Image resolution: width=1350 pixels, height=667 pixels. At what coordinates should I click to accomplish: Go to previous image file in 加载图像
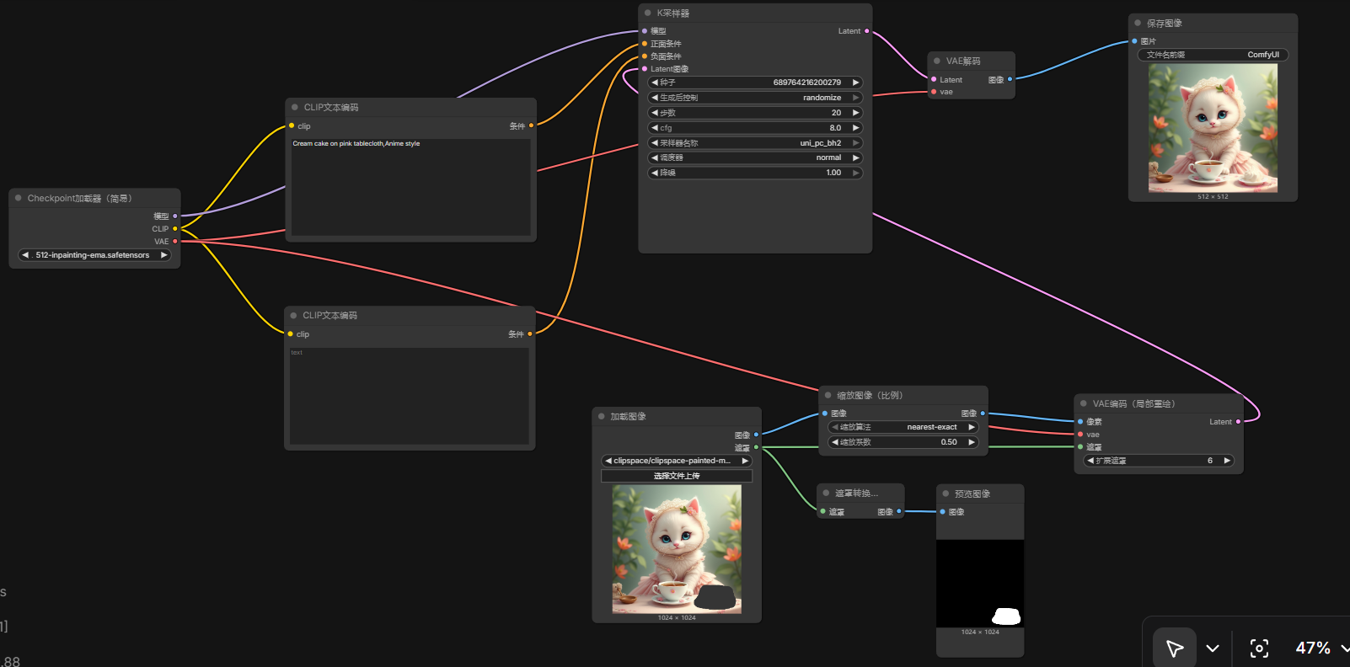point(608,461)
